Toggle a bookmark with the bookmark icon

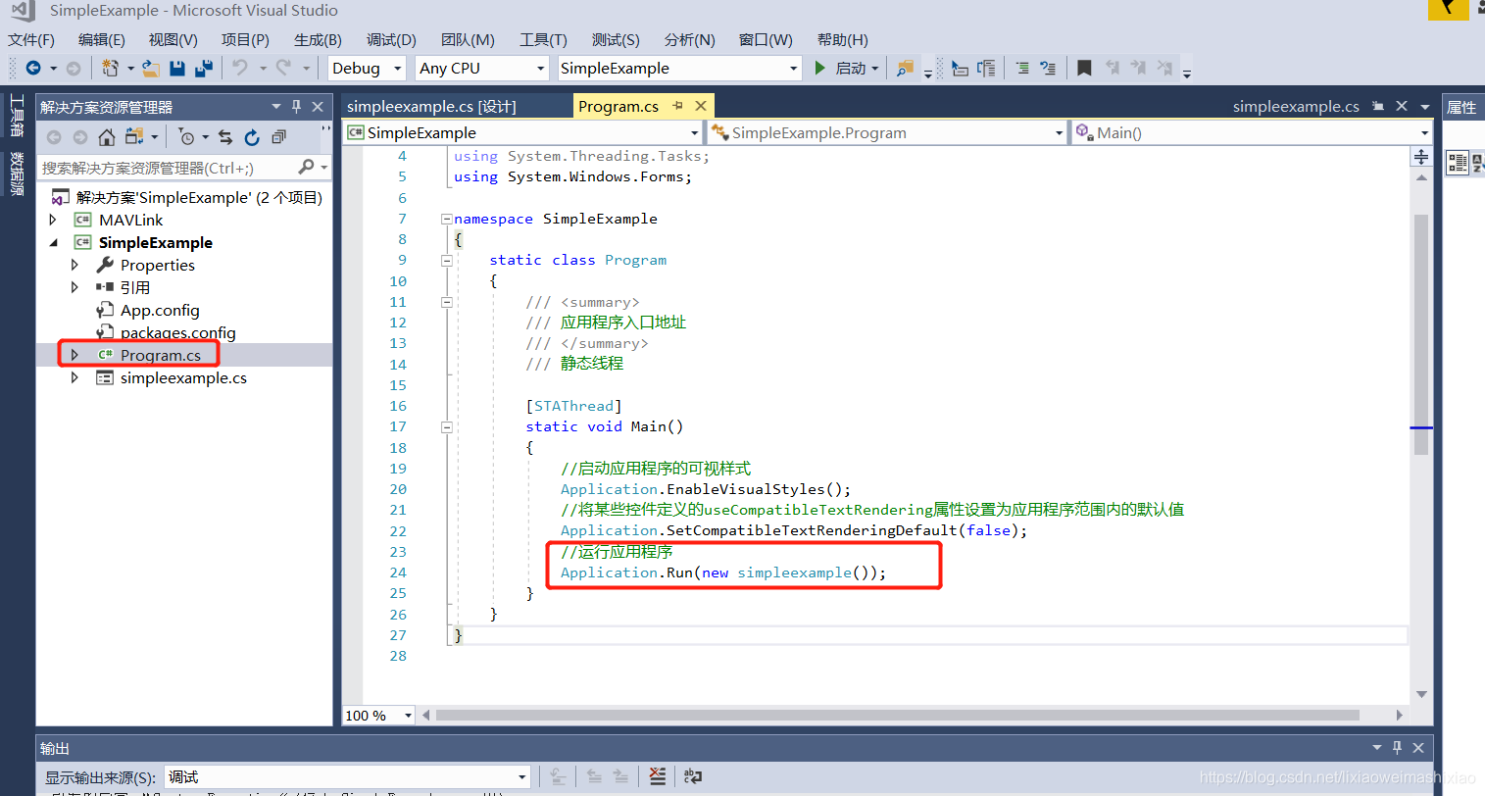pos(1084,68)
